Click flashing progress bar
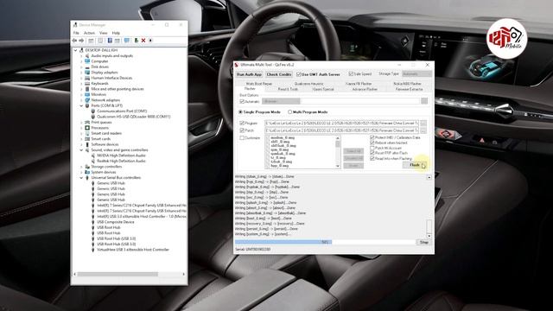The height and width of the screenshot is (311, 553). [x=325, y=242]
